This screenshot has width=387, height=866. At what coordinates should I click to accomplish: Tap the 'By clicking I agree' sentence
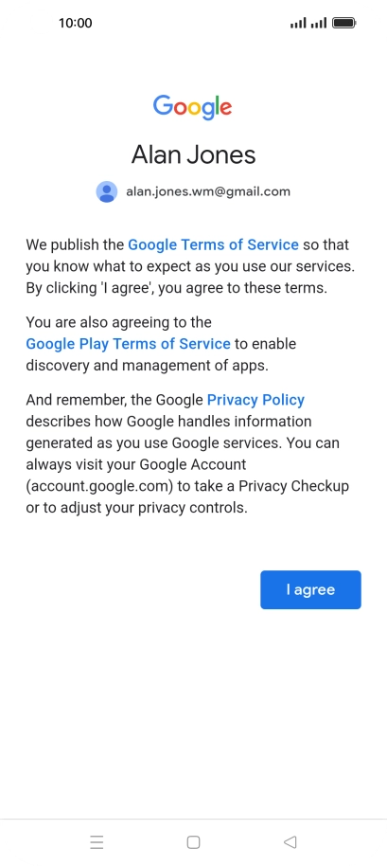tap(176, 288)
